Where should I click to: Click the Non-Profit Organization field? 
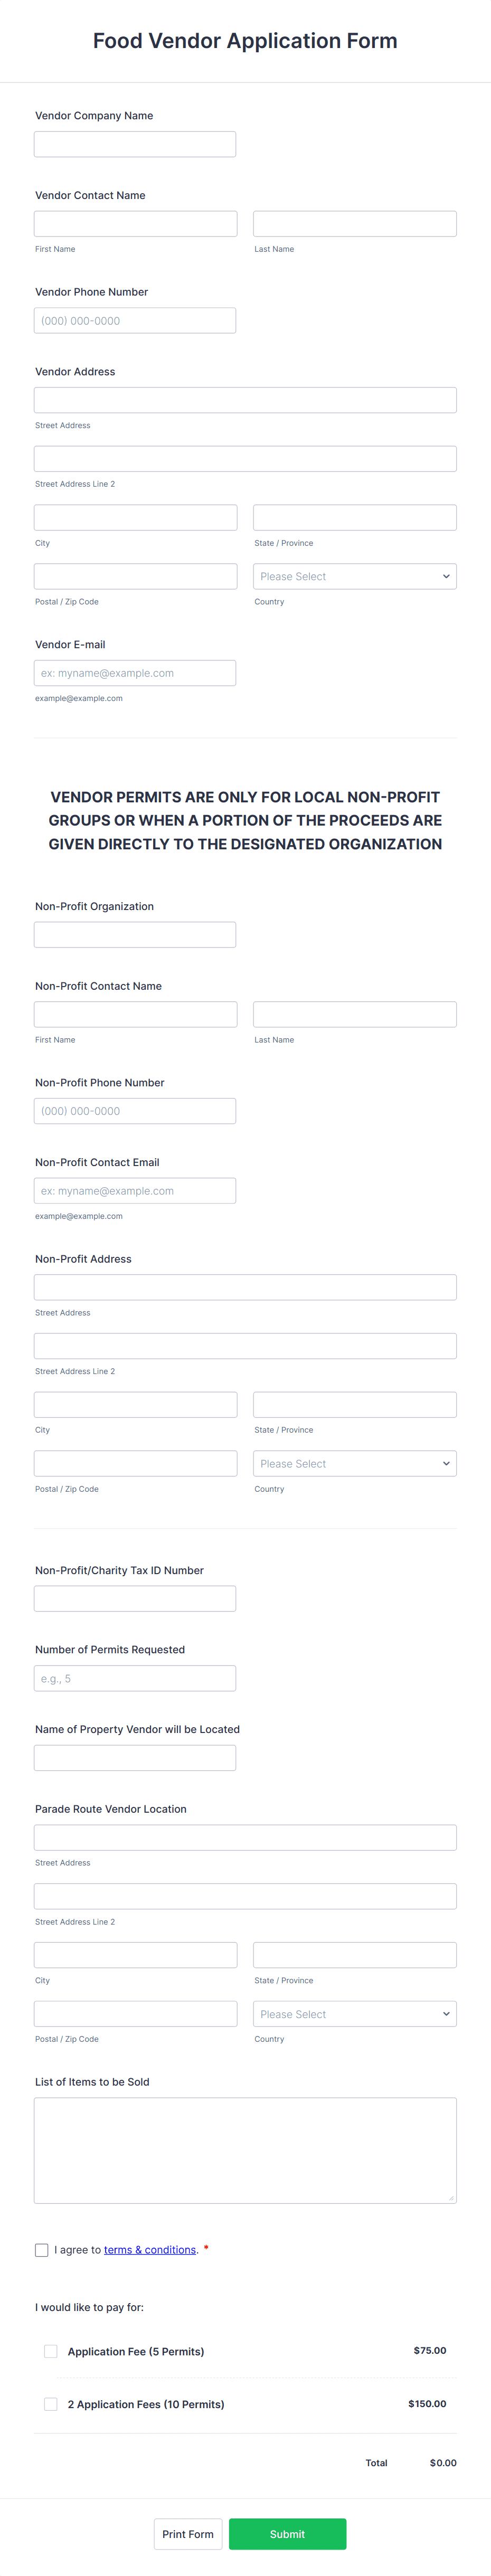135,934
